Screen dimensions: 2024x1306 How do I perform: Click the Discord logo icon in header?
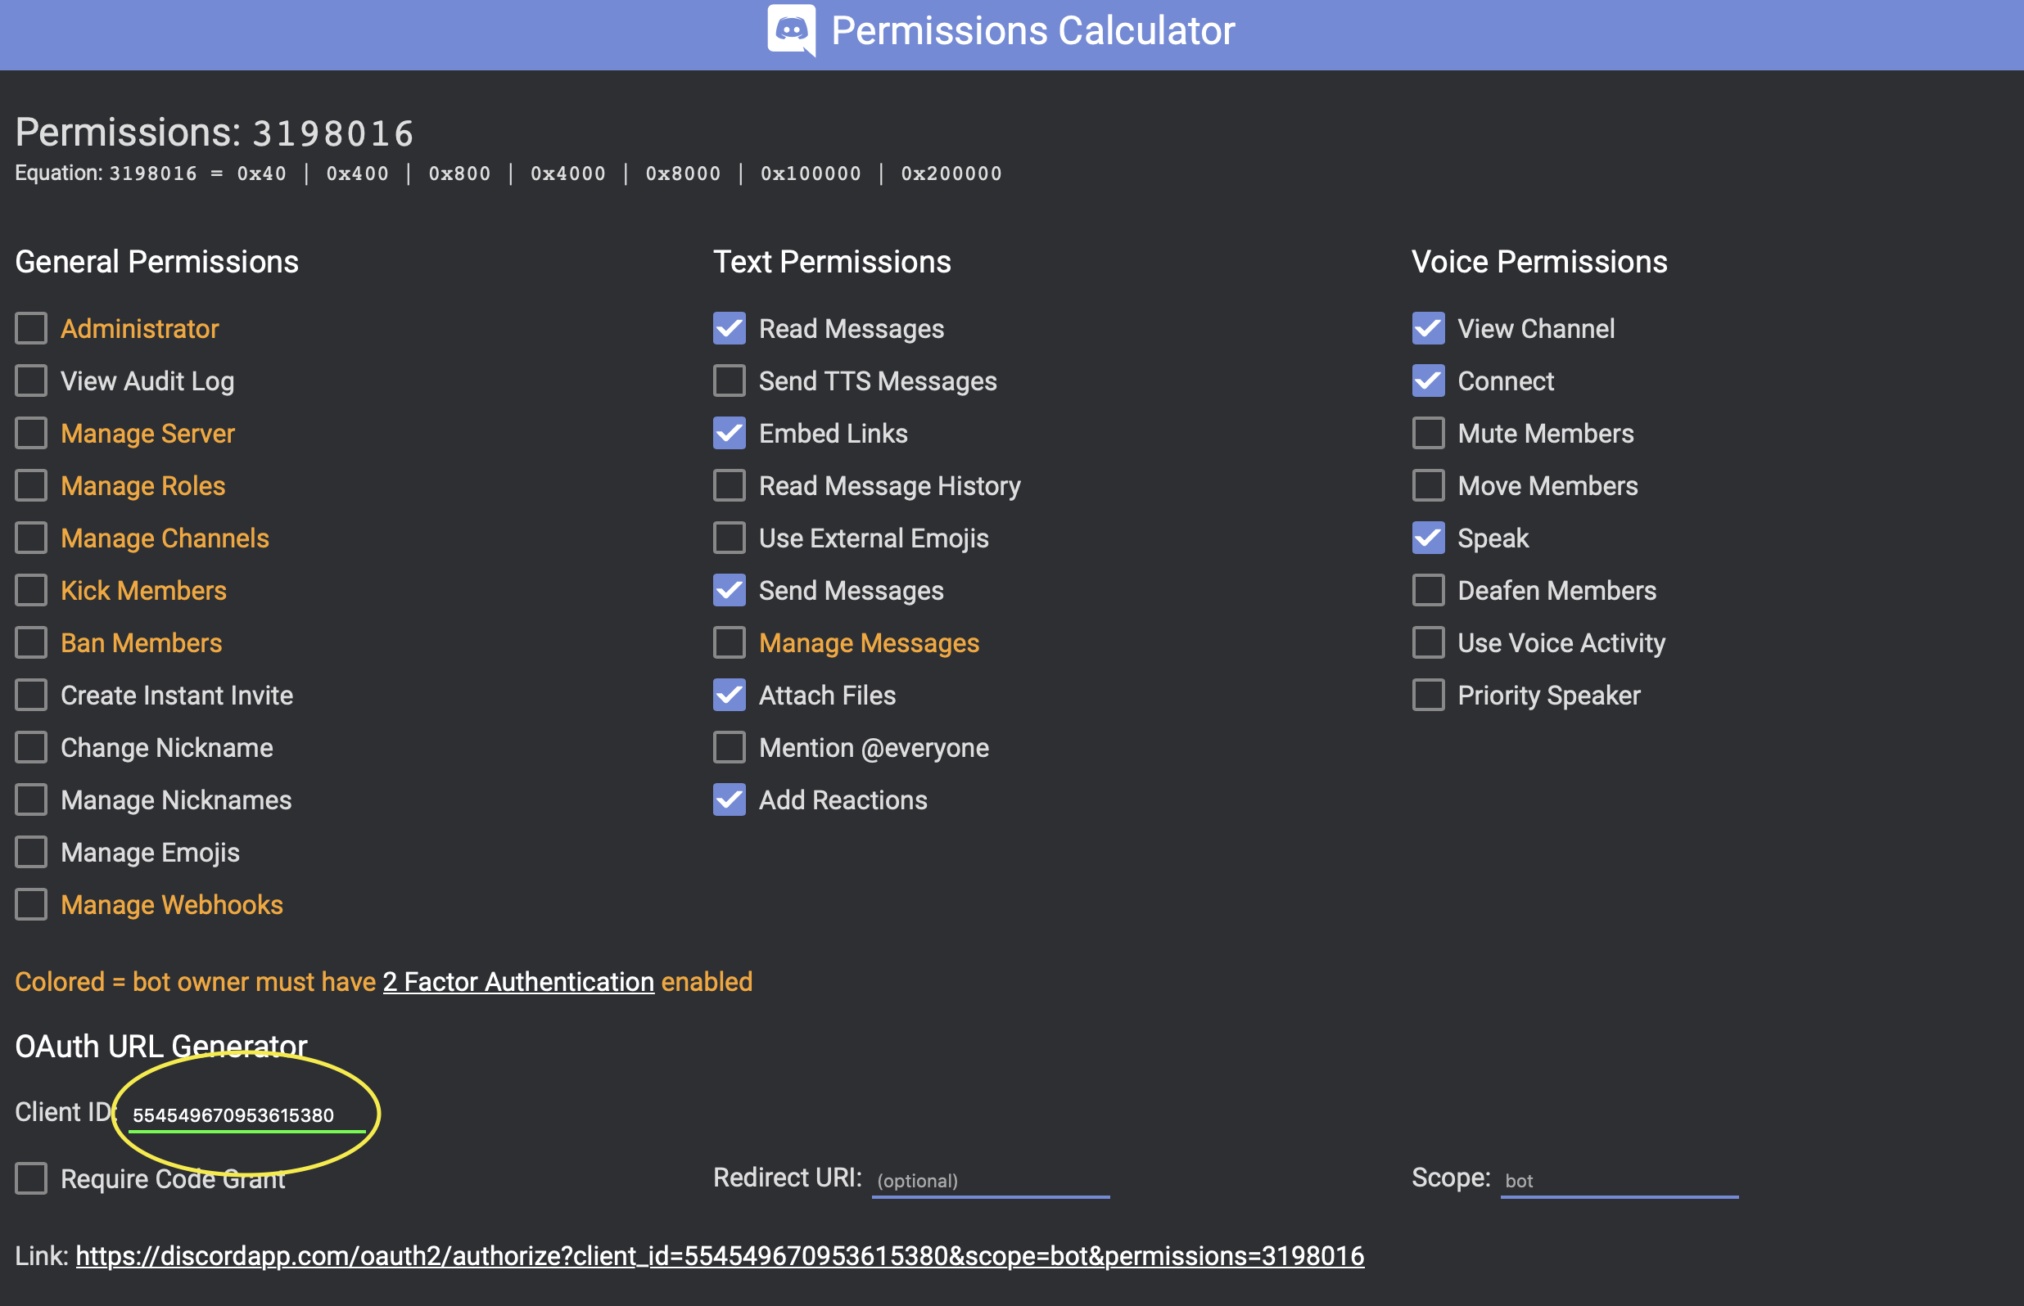791,29
